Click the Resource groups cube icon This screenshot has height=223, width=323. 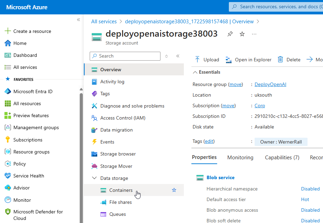(8, 151)
